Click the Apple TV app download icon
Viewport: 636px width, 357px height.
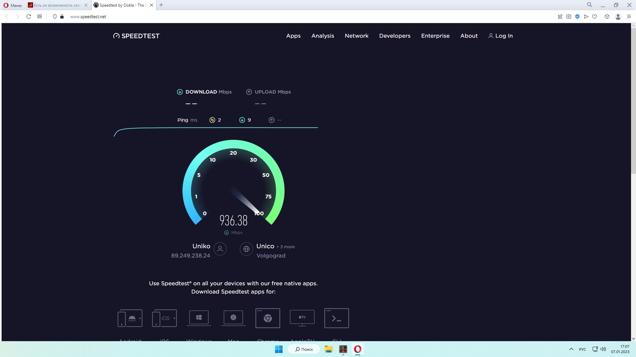tap(302, 318)
